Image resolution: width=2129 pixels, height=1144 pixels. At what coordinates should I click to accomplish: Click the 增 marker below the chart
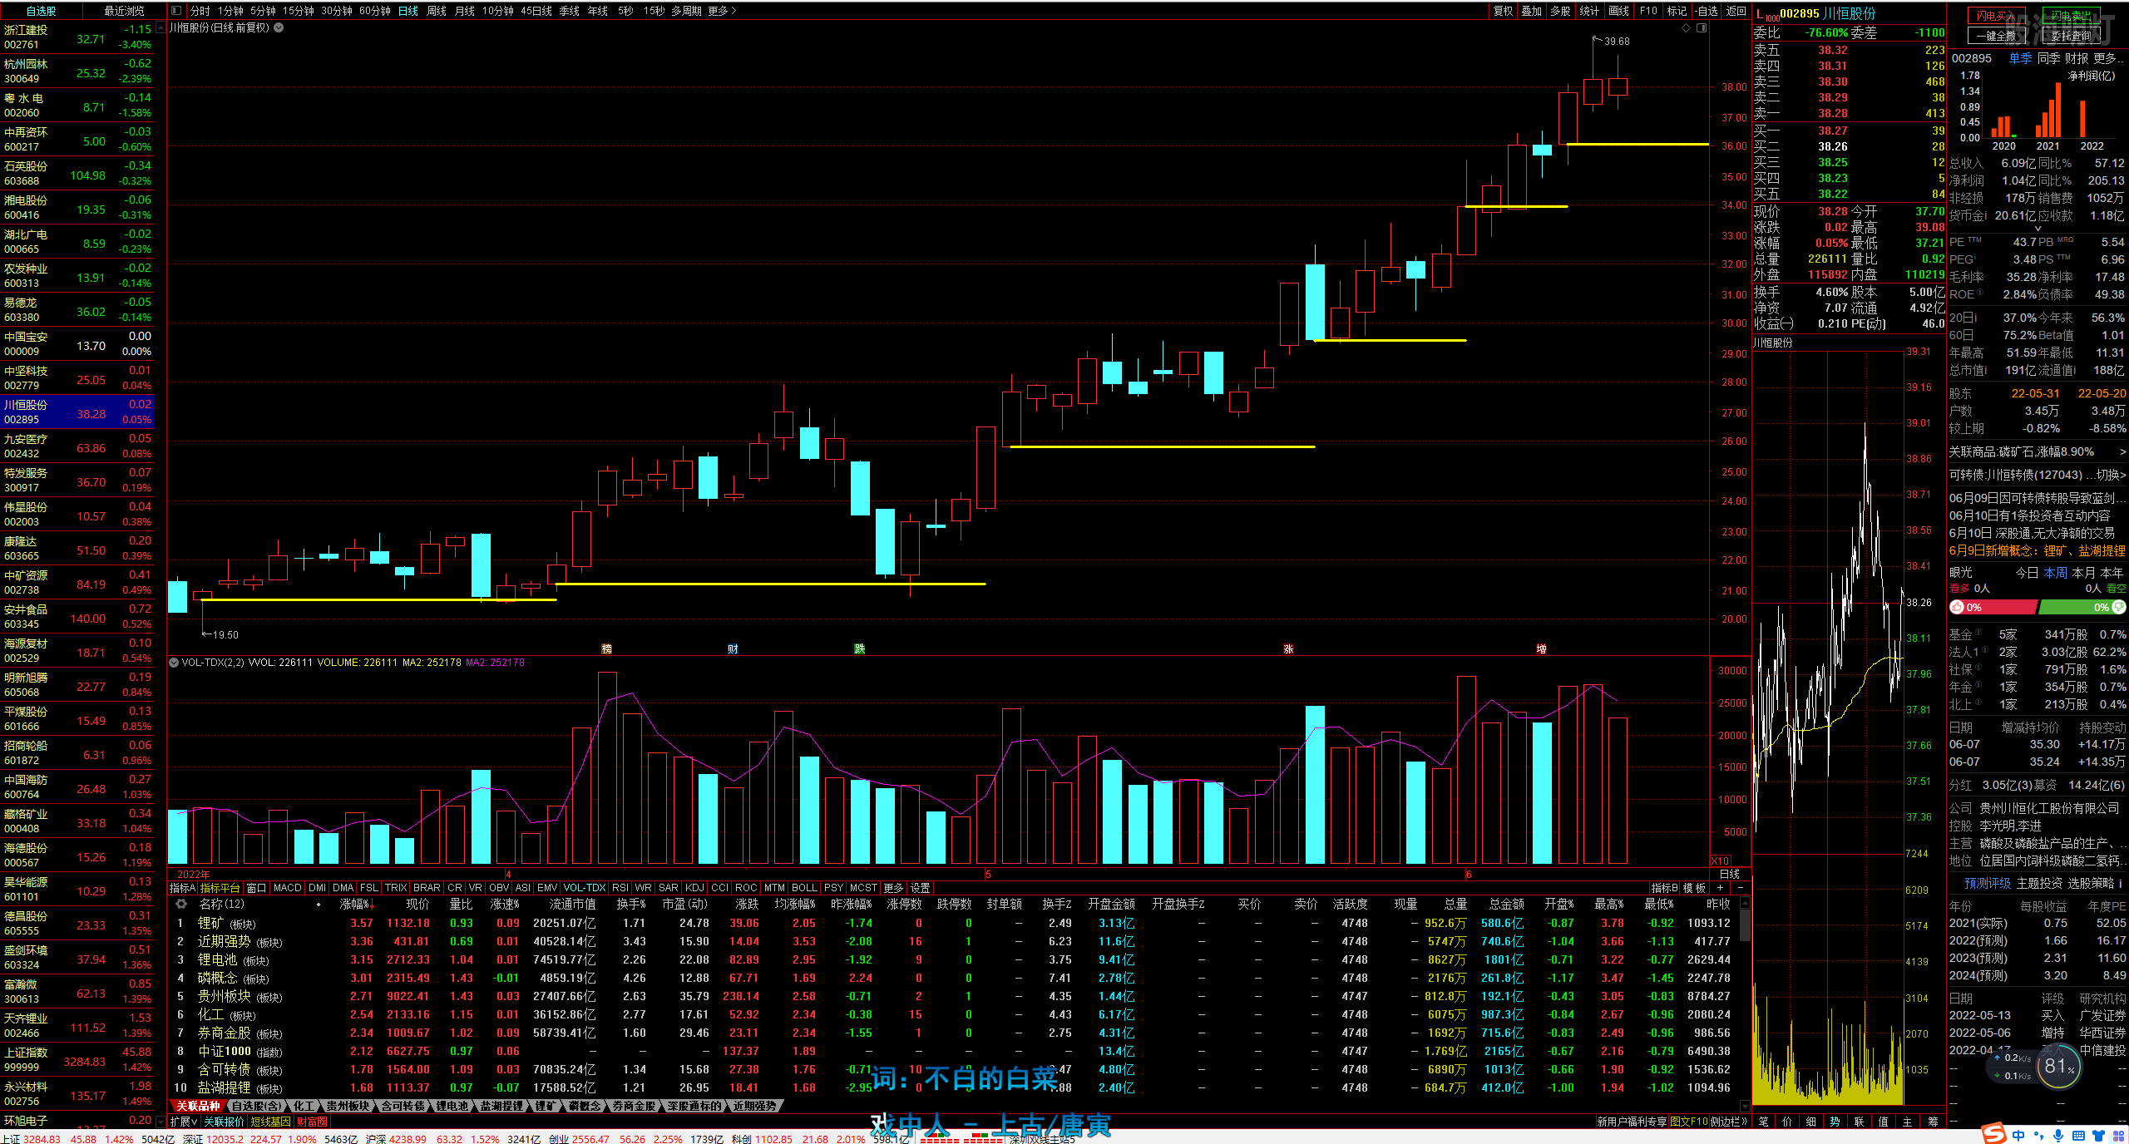tap(1541, 648)
